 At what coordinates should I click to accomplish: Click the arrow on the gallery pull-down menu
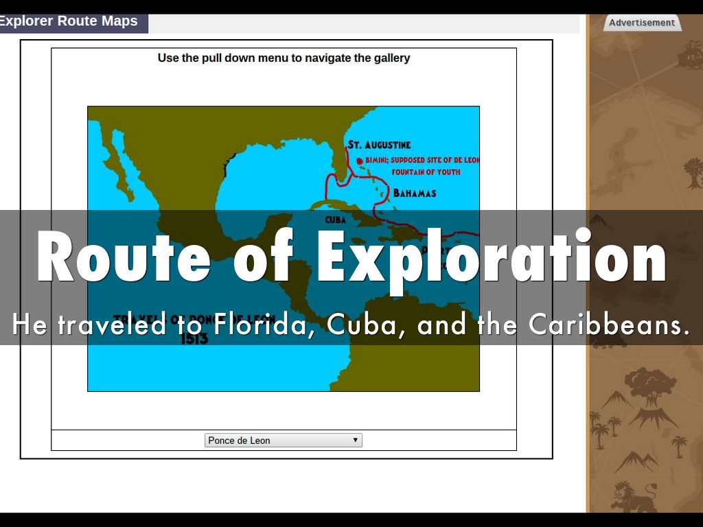pyautogui.click(x=355, y=441)
